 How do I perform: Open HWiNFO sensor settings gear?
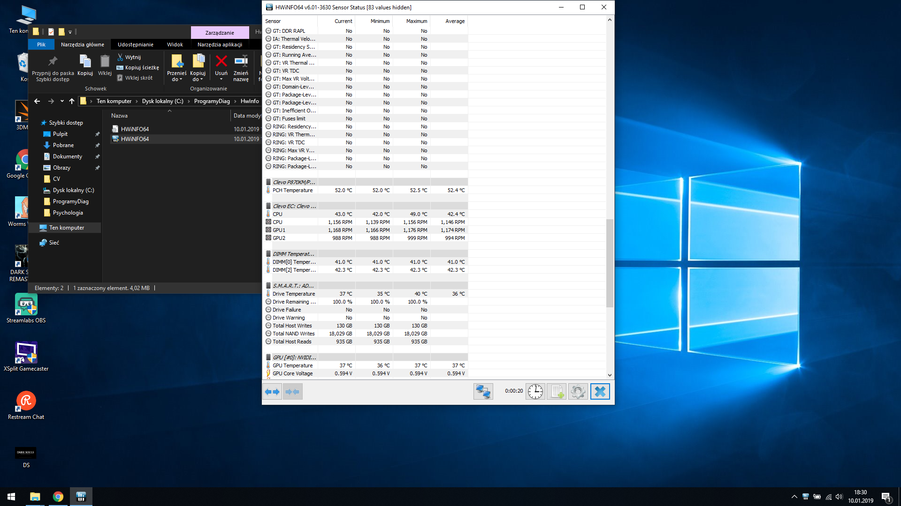pos(578,392)
